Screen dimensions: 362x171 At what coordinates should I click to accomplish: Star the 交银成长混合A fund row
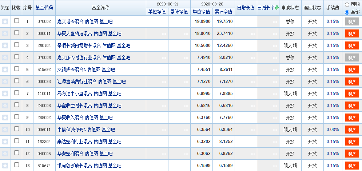tap(5, 70)
